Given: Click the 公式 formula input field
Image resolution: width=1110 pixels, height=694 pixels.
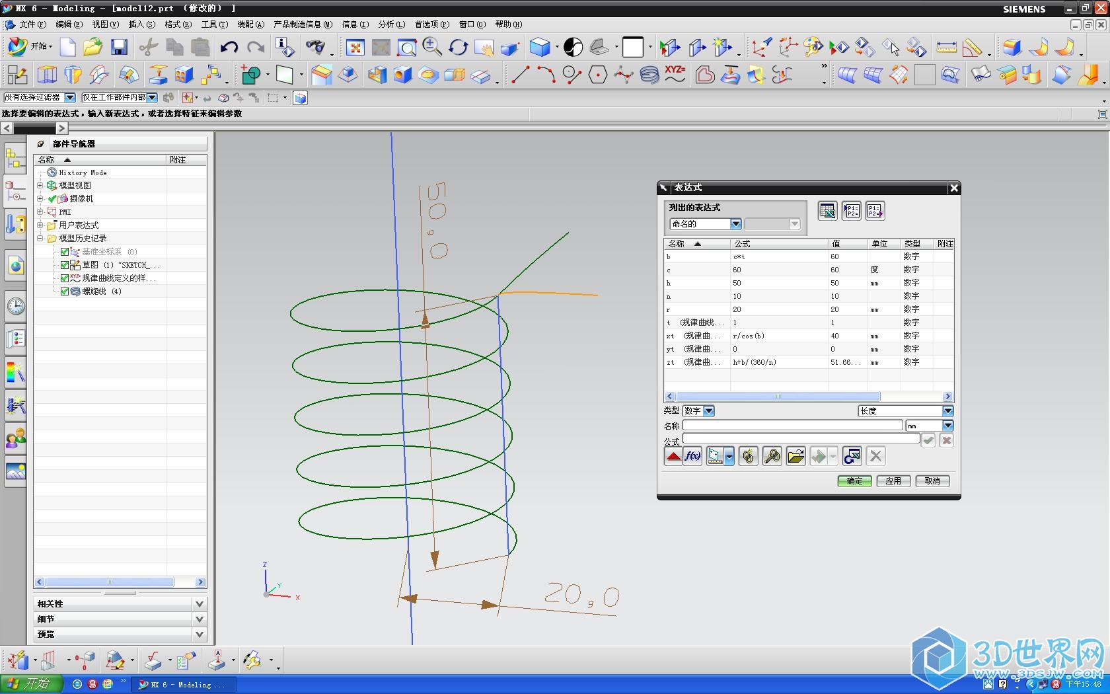Looking at the screenshot, I should coord(801,439).
